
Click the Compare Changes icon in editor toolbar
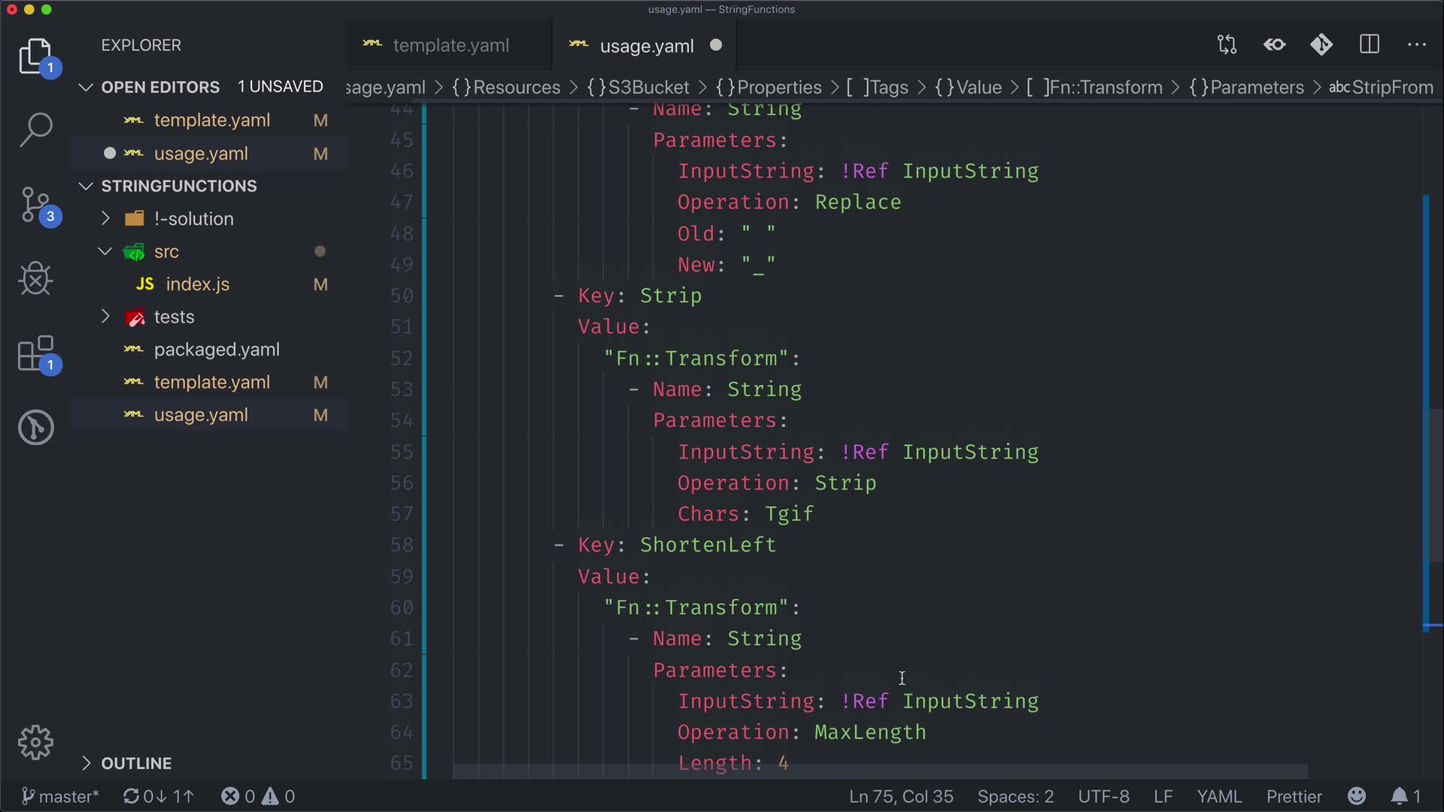pos(1227,45)
